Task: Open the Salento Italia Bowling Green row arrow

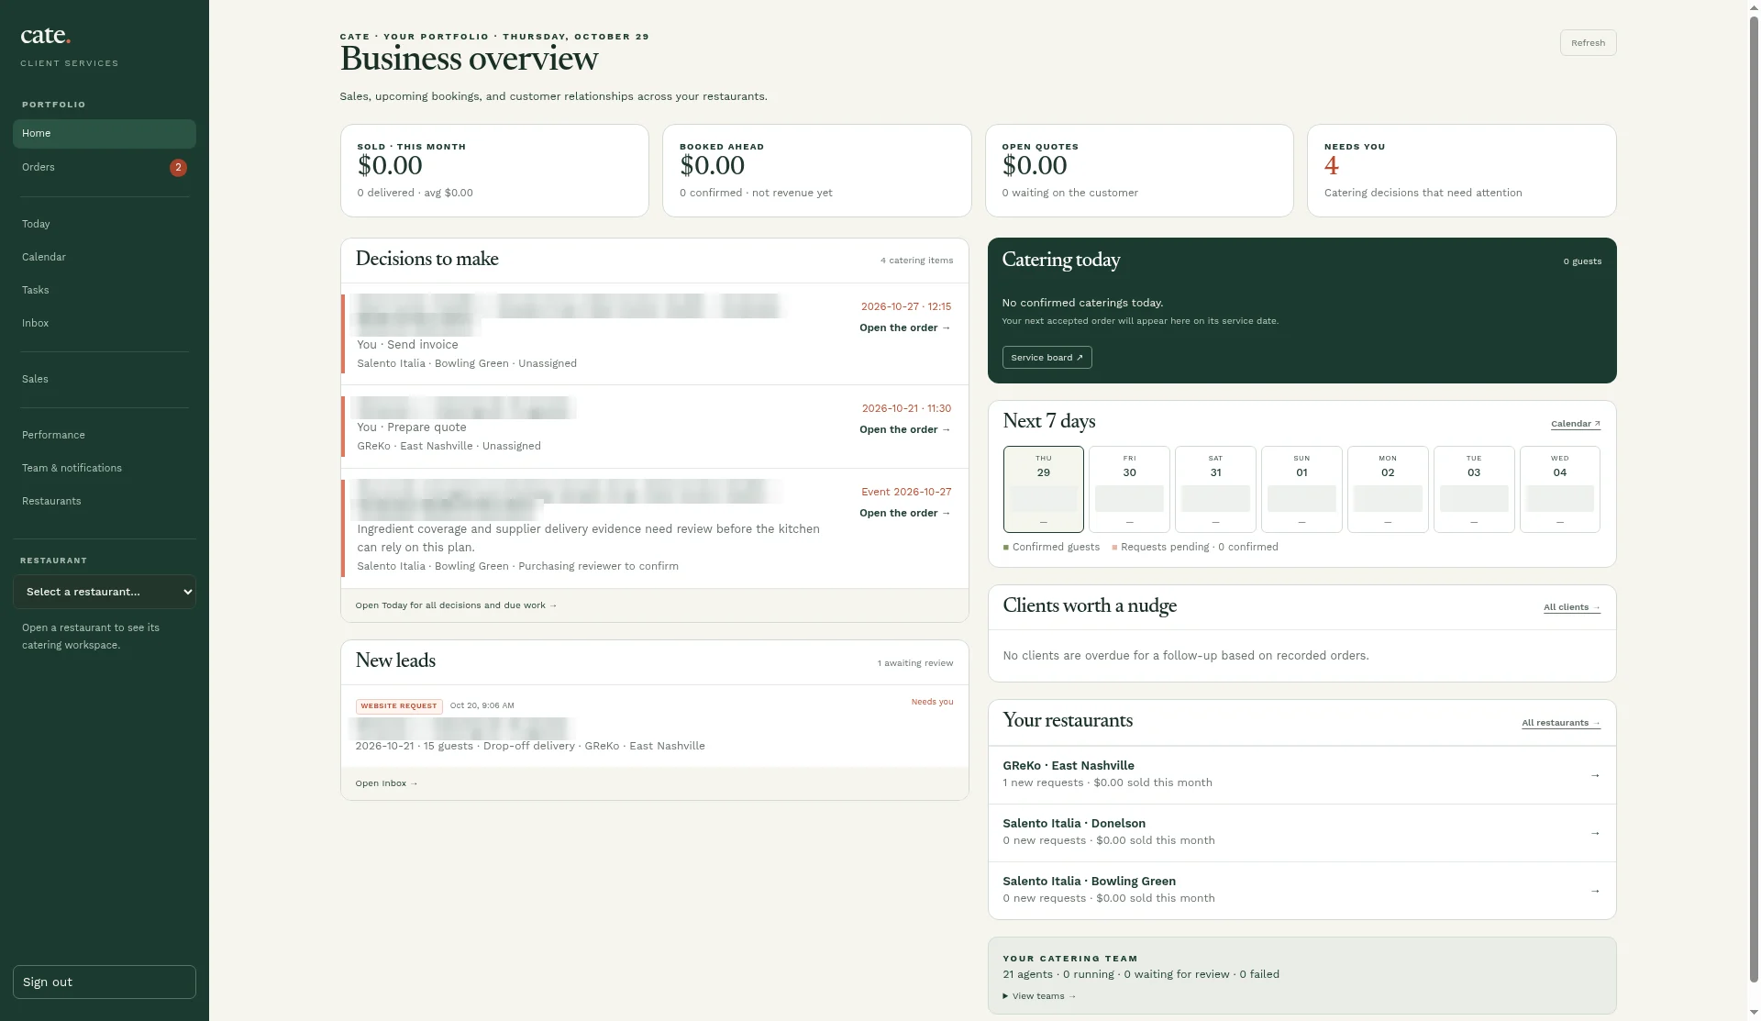Action: pyautogui.click(x=1595, y=891)
